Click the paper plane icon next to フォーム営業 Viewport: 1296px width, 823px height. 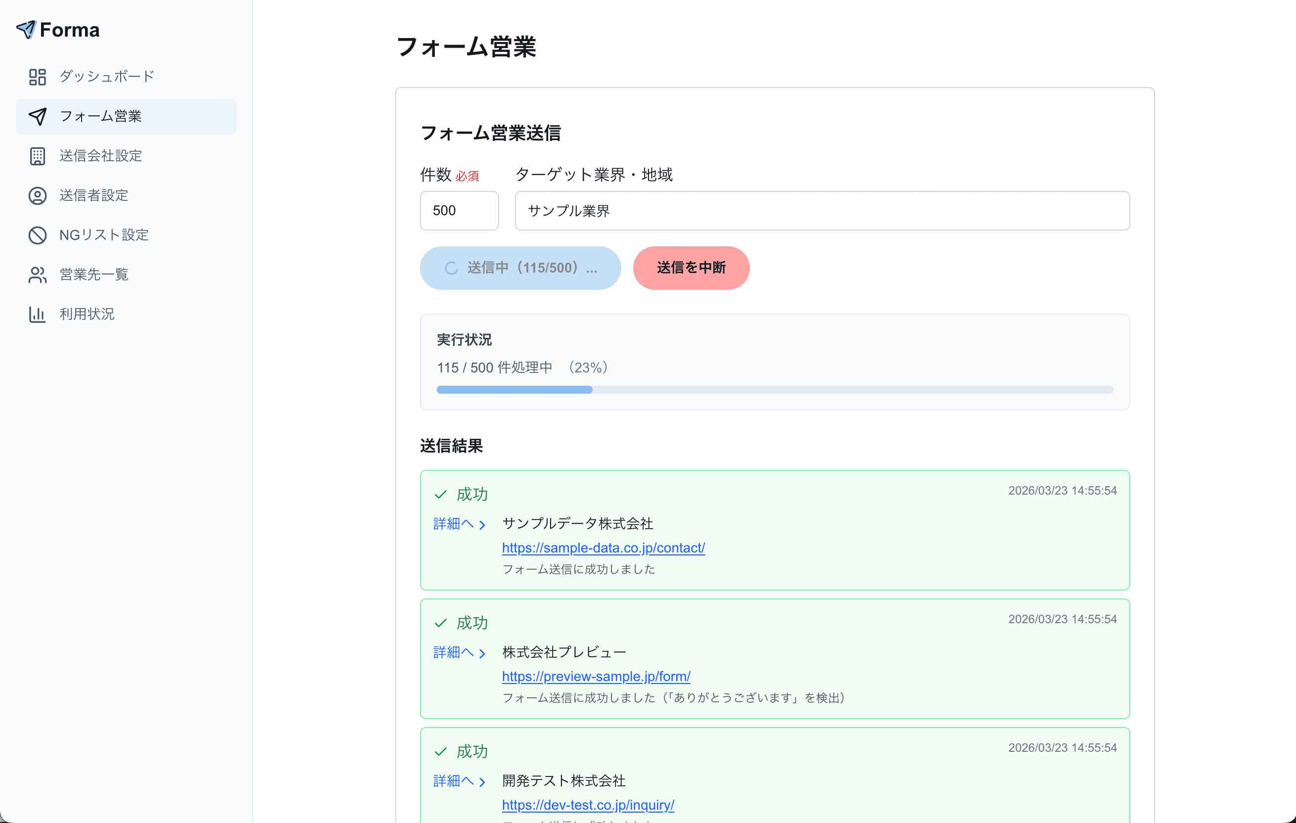click(38, 116)
